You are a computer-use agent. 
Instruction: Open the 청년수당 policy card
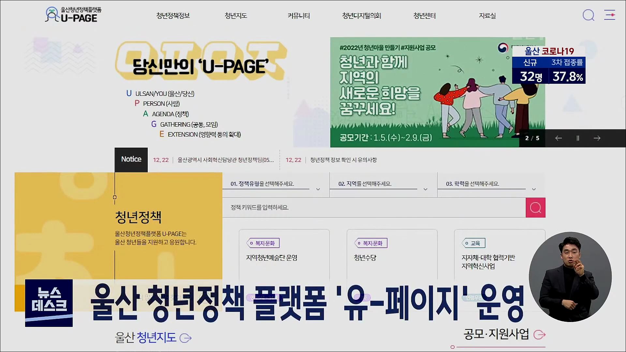pyautogui.click(x=391, y=254)
